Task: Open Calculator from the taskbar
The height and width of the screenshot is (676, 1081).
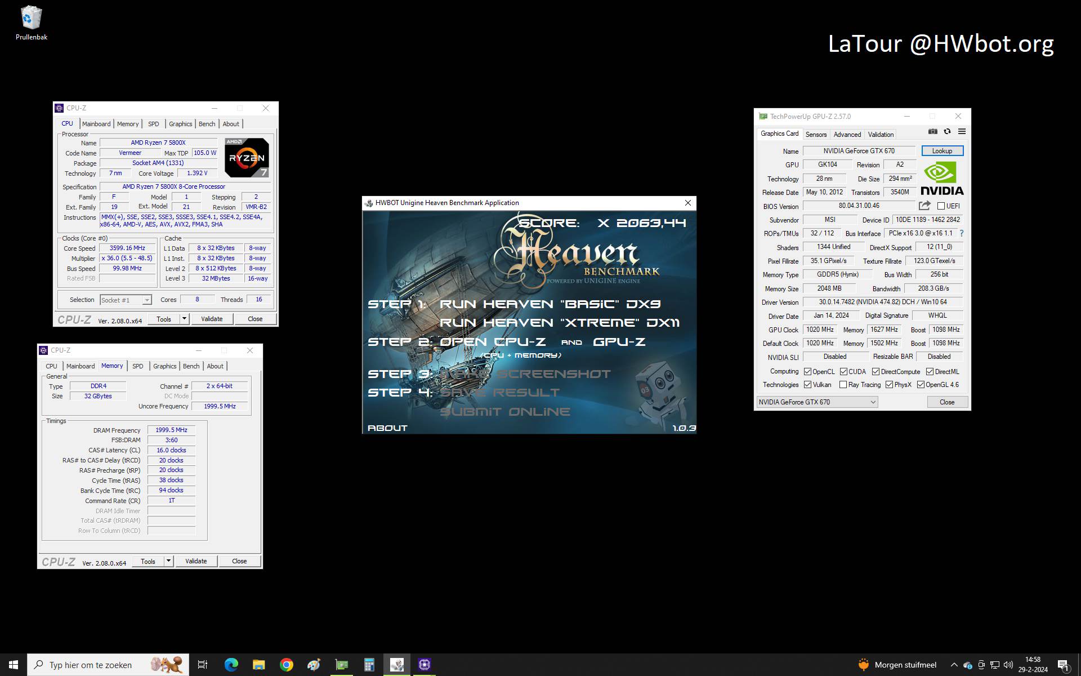Action: pos(369,665)
